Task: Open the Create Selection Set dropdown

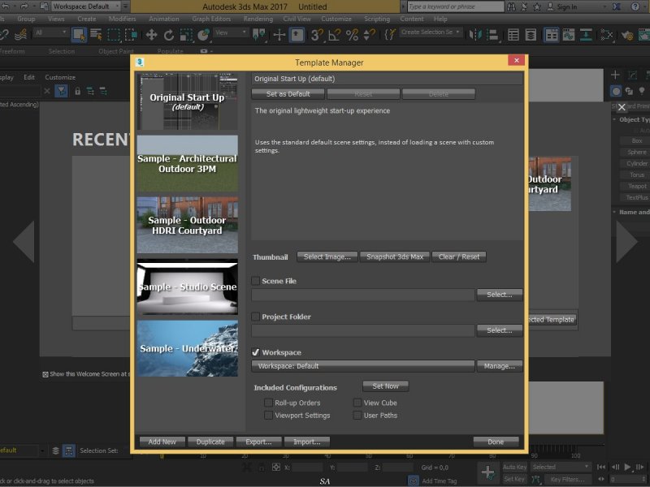Action: [x=431, y=32]
